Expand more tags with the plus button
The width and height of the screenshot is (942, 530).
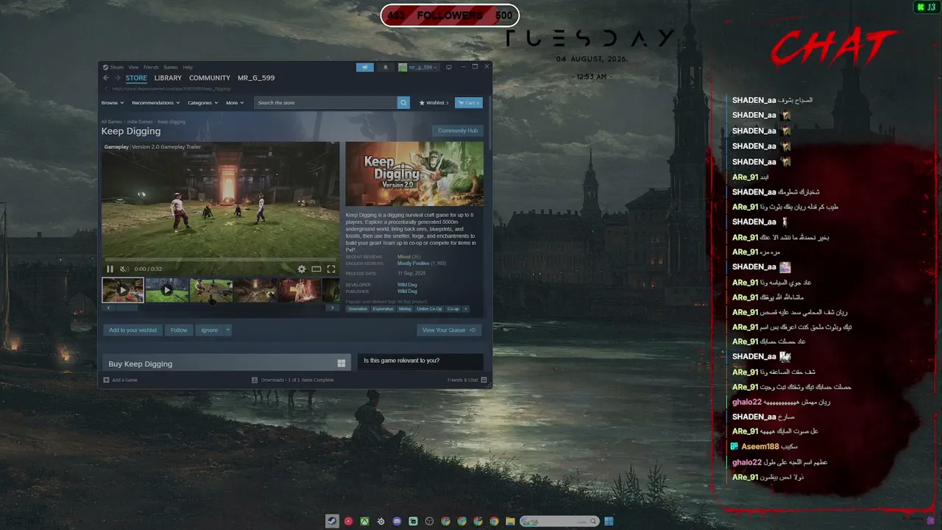(x=465, y=309)
